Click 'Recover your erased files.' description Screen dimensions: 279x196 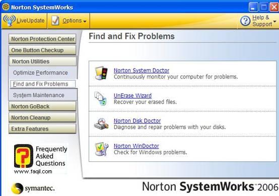click(x=145, y=102)
